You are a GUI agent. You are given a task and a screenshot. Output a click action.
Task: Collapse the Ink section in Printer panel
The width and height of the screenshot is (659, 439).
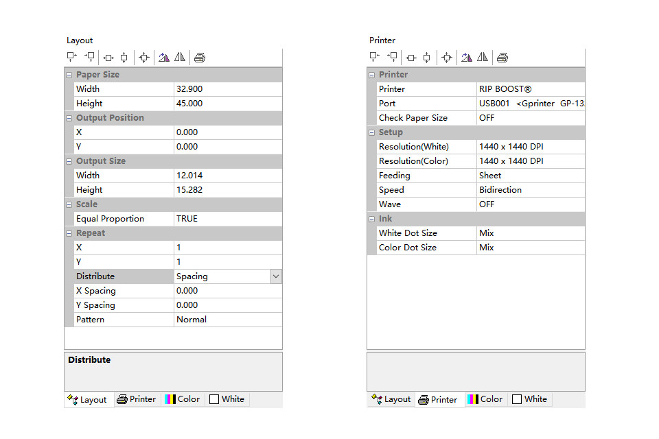pos(371,219)
